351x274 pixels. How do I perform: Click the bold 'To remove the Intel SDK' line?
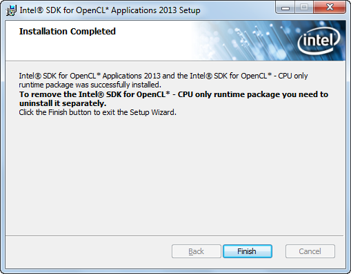(x=174, y=94)
